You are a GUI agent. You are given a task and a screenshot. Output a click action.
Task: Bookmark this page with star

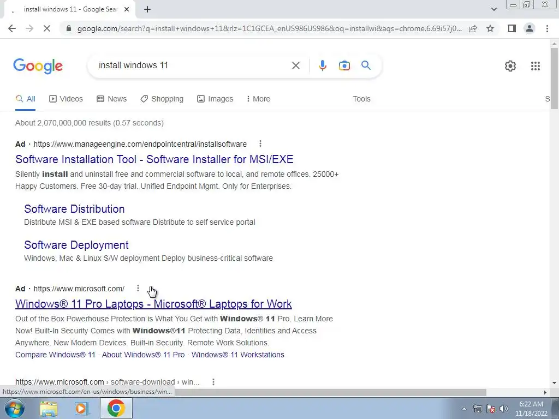490,28
